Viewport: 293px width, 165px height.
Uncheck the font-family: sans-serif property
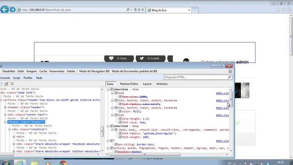click(x=120, y=104)
